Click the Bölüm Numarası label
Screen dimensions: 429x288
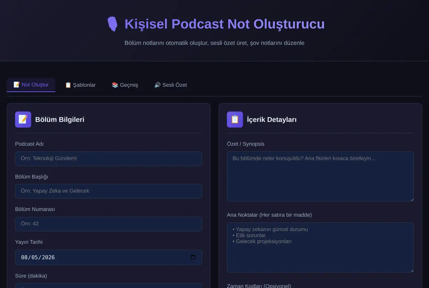pyautogui.click(x=35, y=209)
